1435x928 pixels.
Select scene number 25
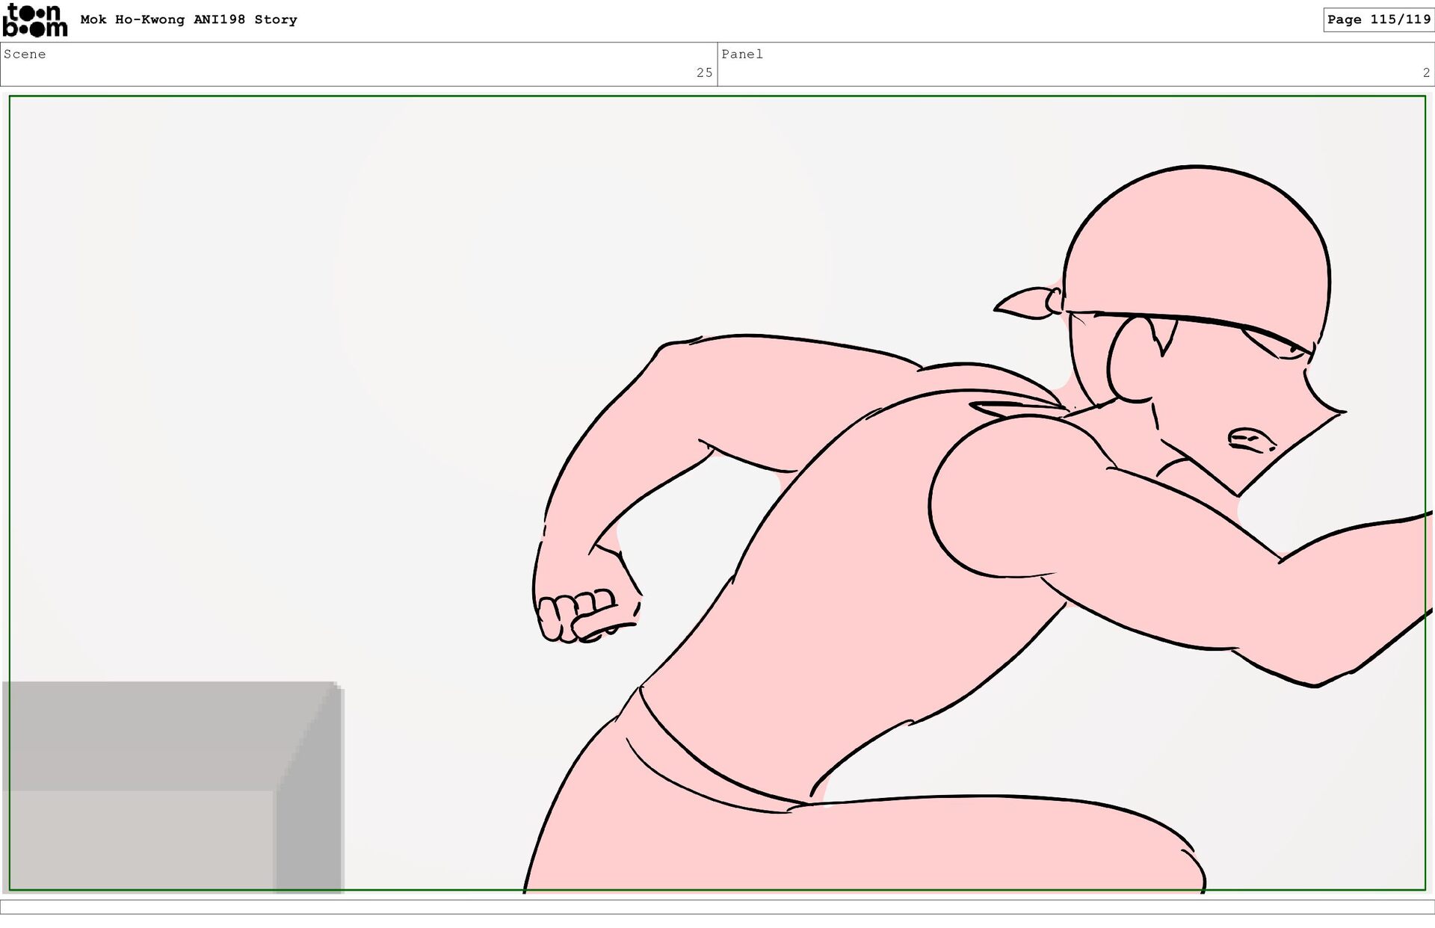click(x=703, y=73)
